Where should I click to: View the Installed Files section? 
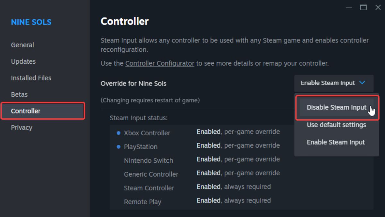click(31, 78)
